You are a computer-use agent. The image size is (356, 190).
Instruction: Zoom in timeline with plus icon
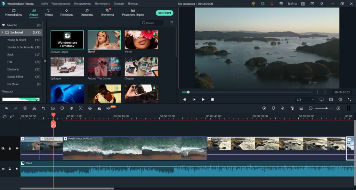click(338, 108)
